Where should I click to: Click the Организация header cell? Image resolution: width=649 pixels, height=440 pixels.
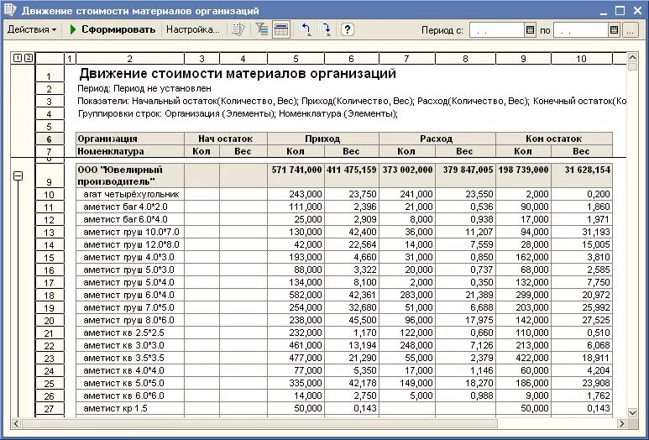[x=130, y=139]
